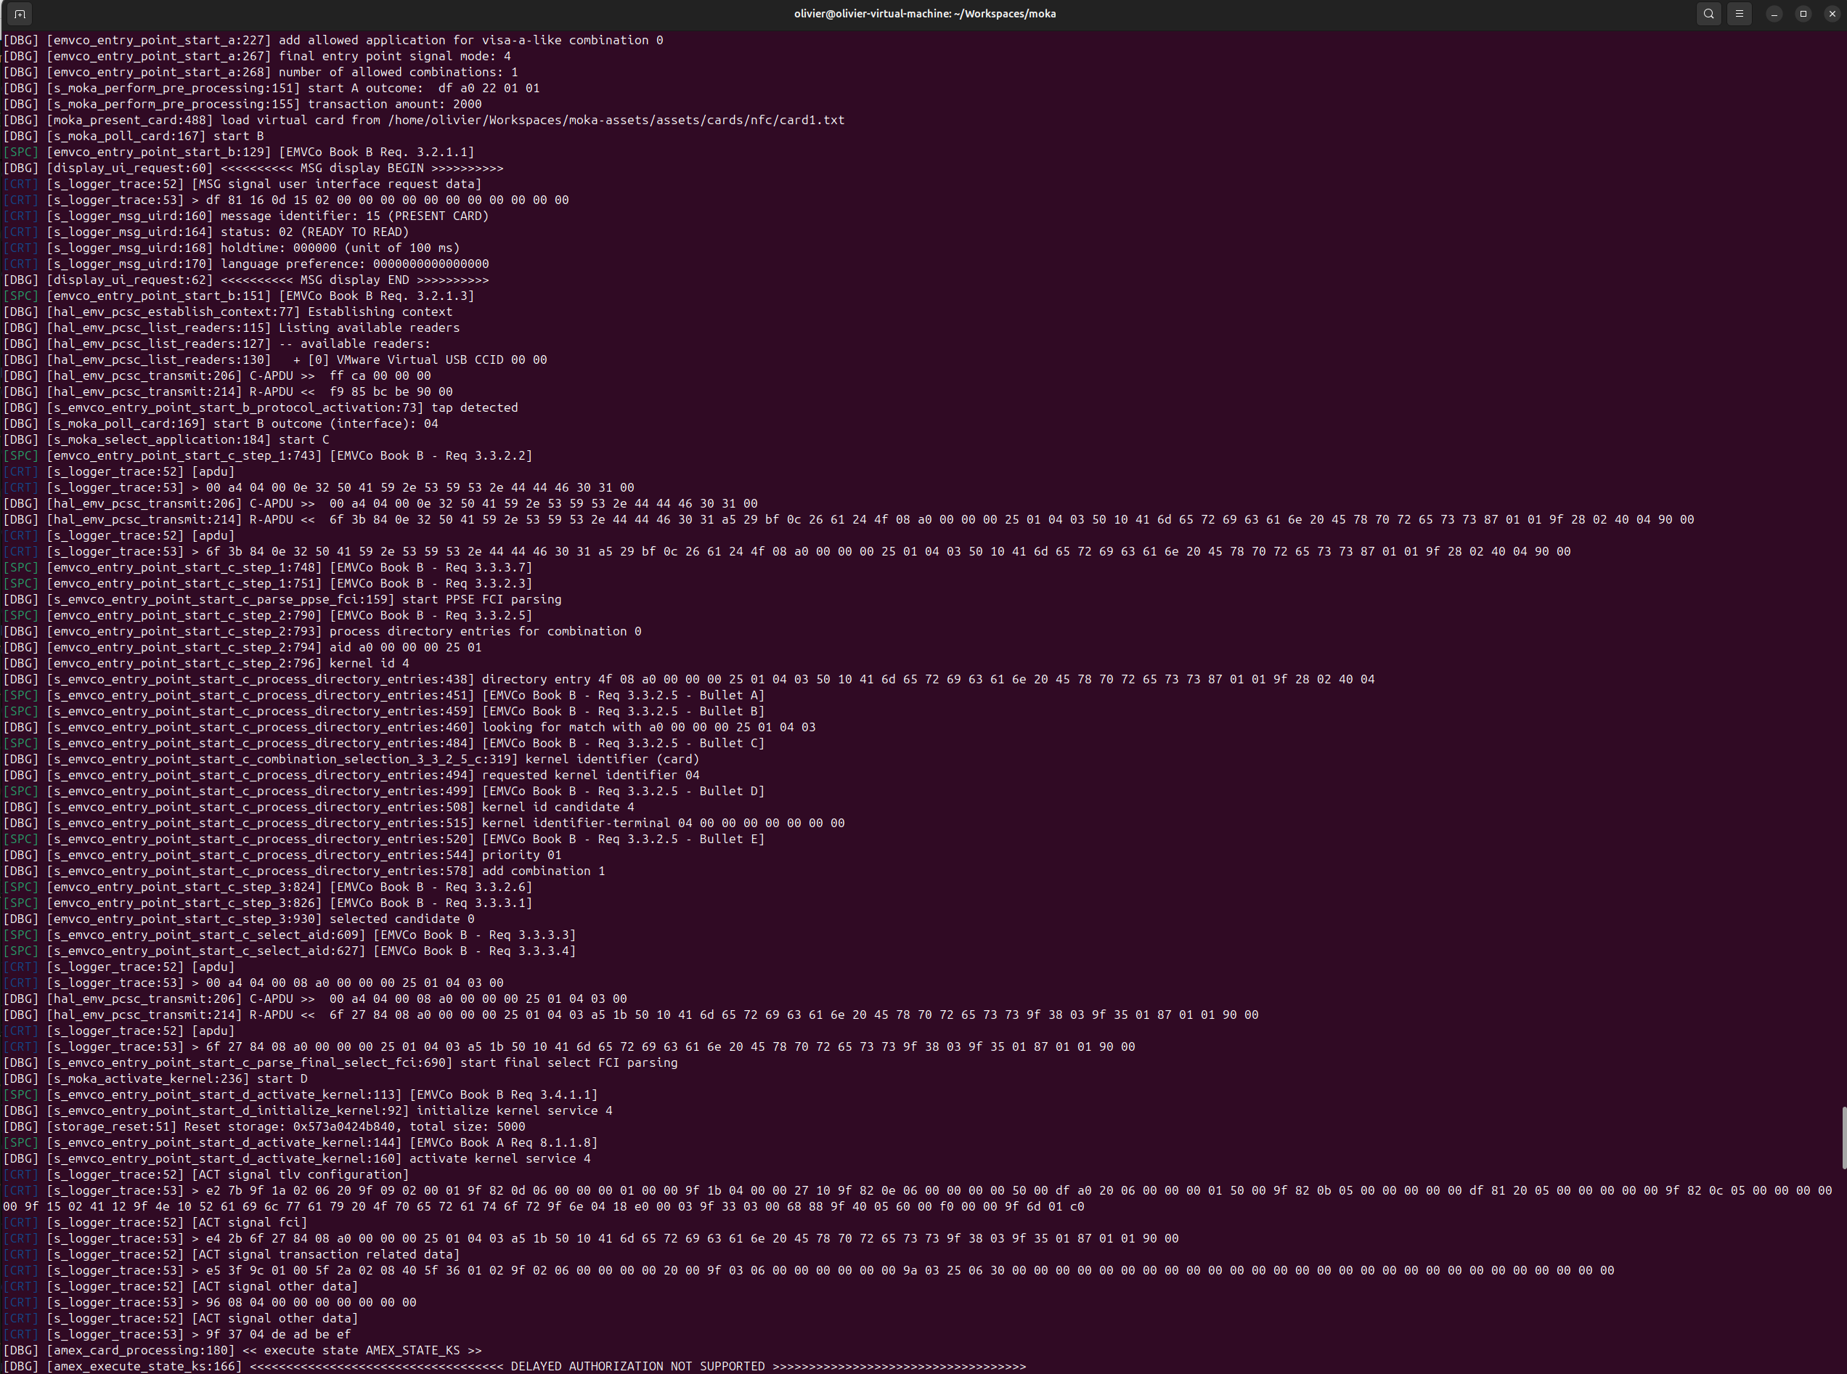Click the 'start D' log line

155,1078
